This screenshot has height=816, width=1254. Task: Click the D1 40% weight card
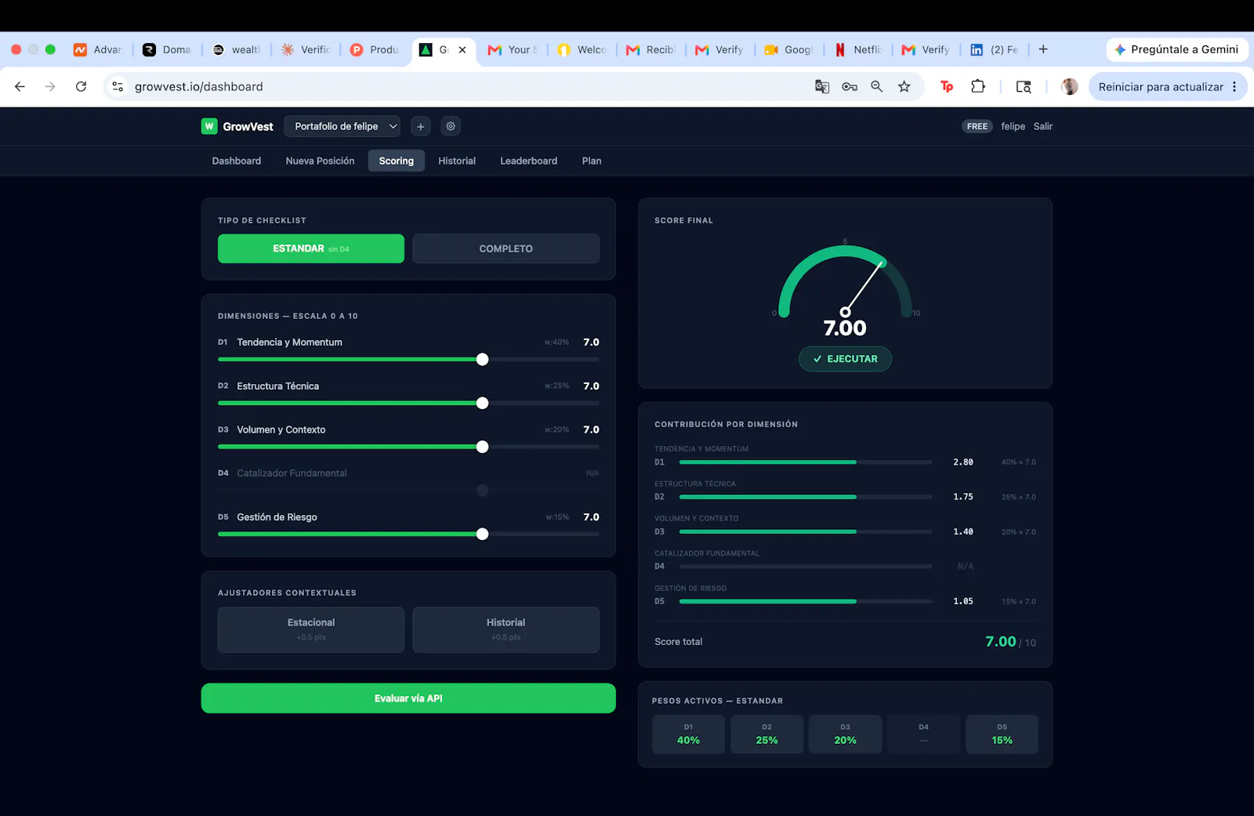coord(688,734)
